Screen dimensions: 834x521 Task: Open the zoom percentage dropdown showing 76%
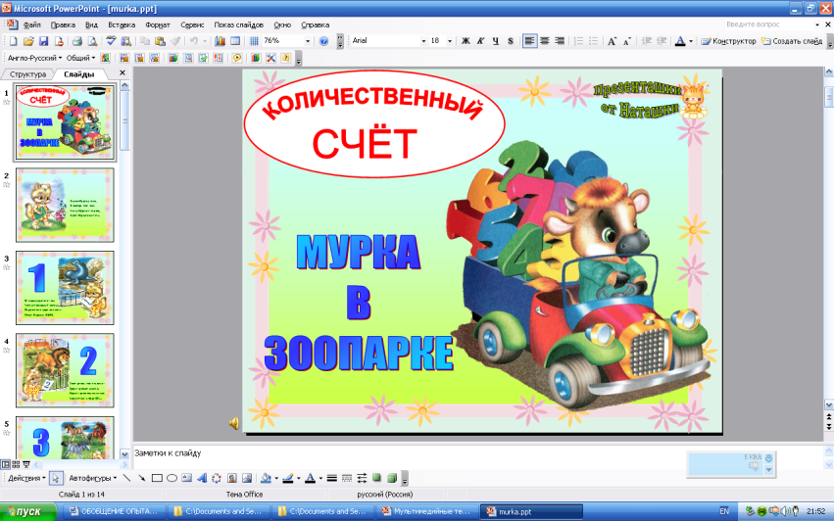point(306,41)
